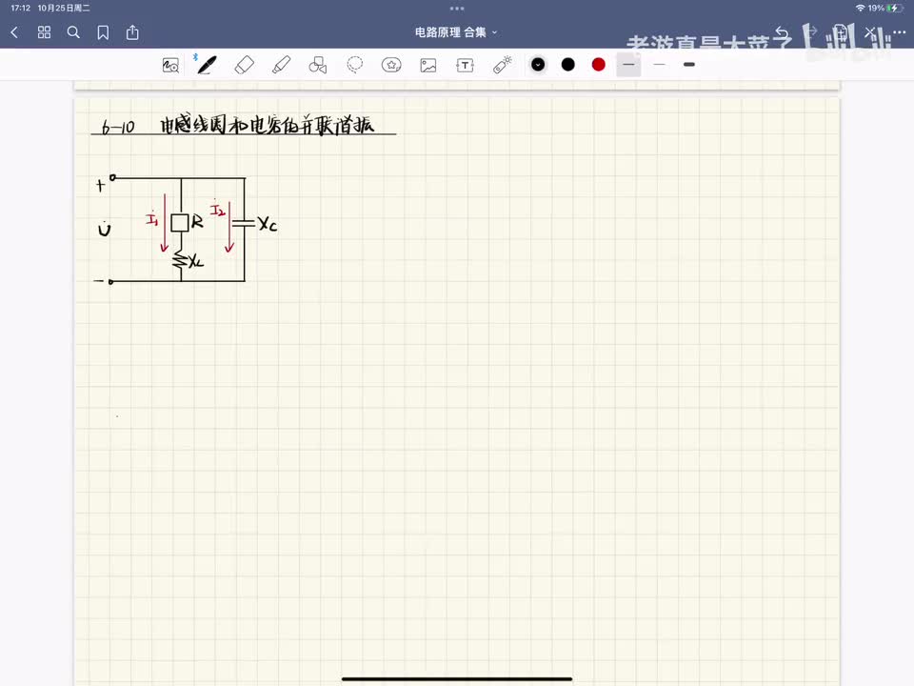Choose the red color swatch

point(599,65)
